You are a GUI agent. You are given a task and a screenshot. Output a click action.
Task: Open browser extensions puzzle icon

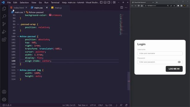[178, 6]
